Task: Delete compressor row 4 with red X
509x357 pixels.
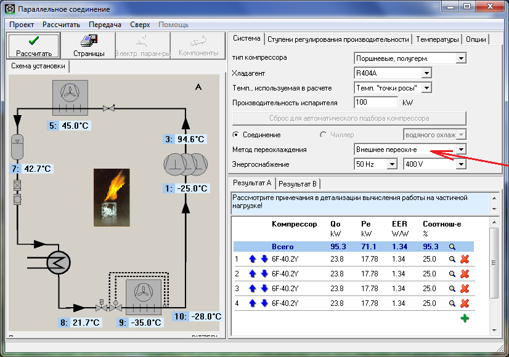Action: point(465,303)
